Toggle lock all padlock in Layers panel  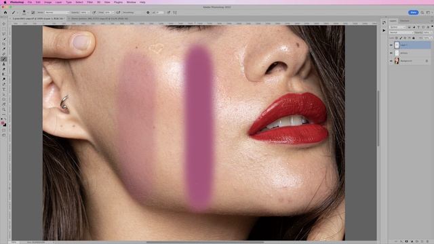[x=414, y=38]
